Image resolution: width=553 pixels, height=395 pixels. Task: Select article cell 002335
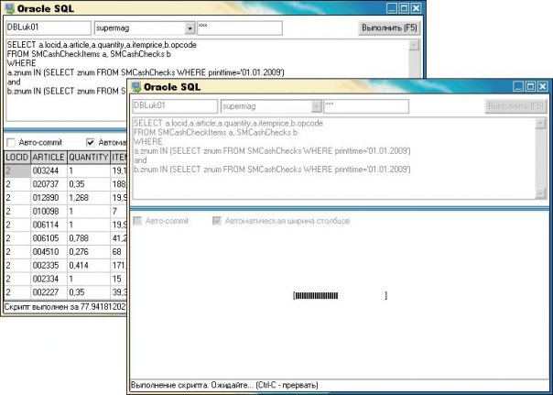tap(49, 266)
